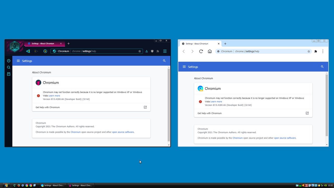
Task: Click forward arrow in the light window
Action: (192, 51)
